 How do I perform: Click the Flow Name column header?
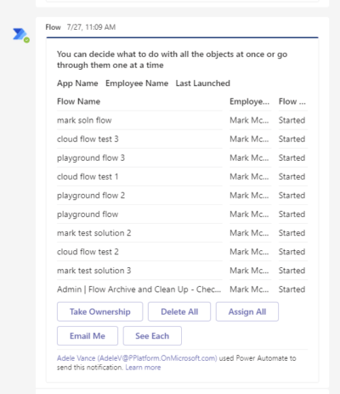[78, 101]
